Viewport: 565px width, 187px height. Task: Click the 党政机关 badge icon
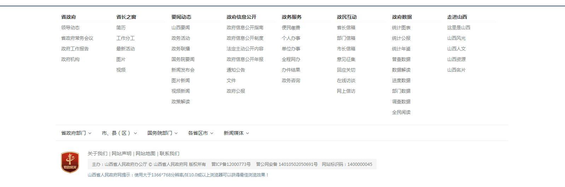pyautogui.click(x=70, y=162)
